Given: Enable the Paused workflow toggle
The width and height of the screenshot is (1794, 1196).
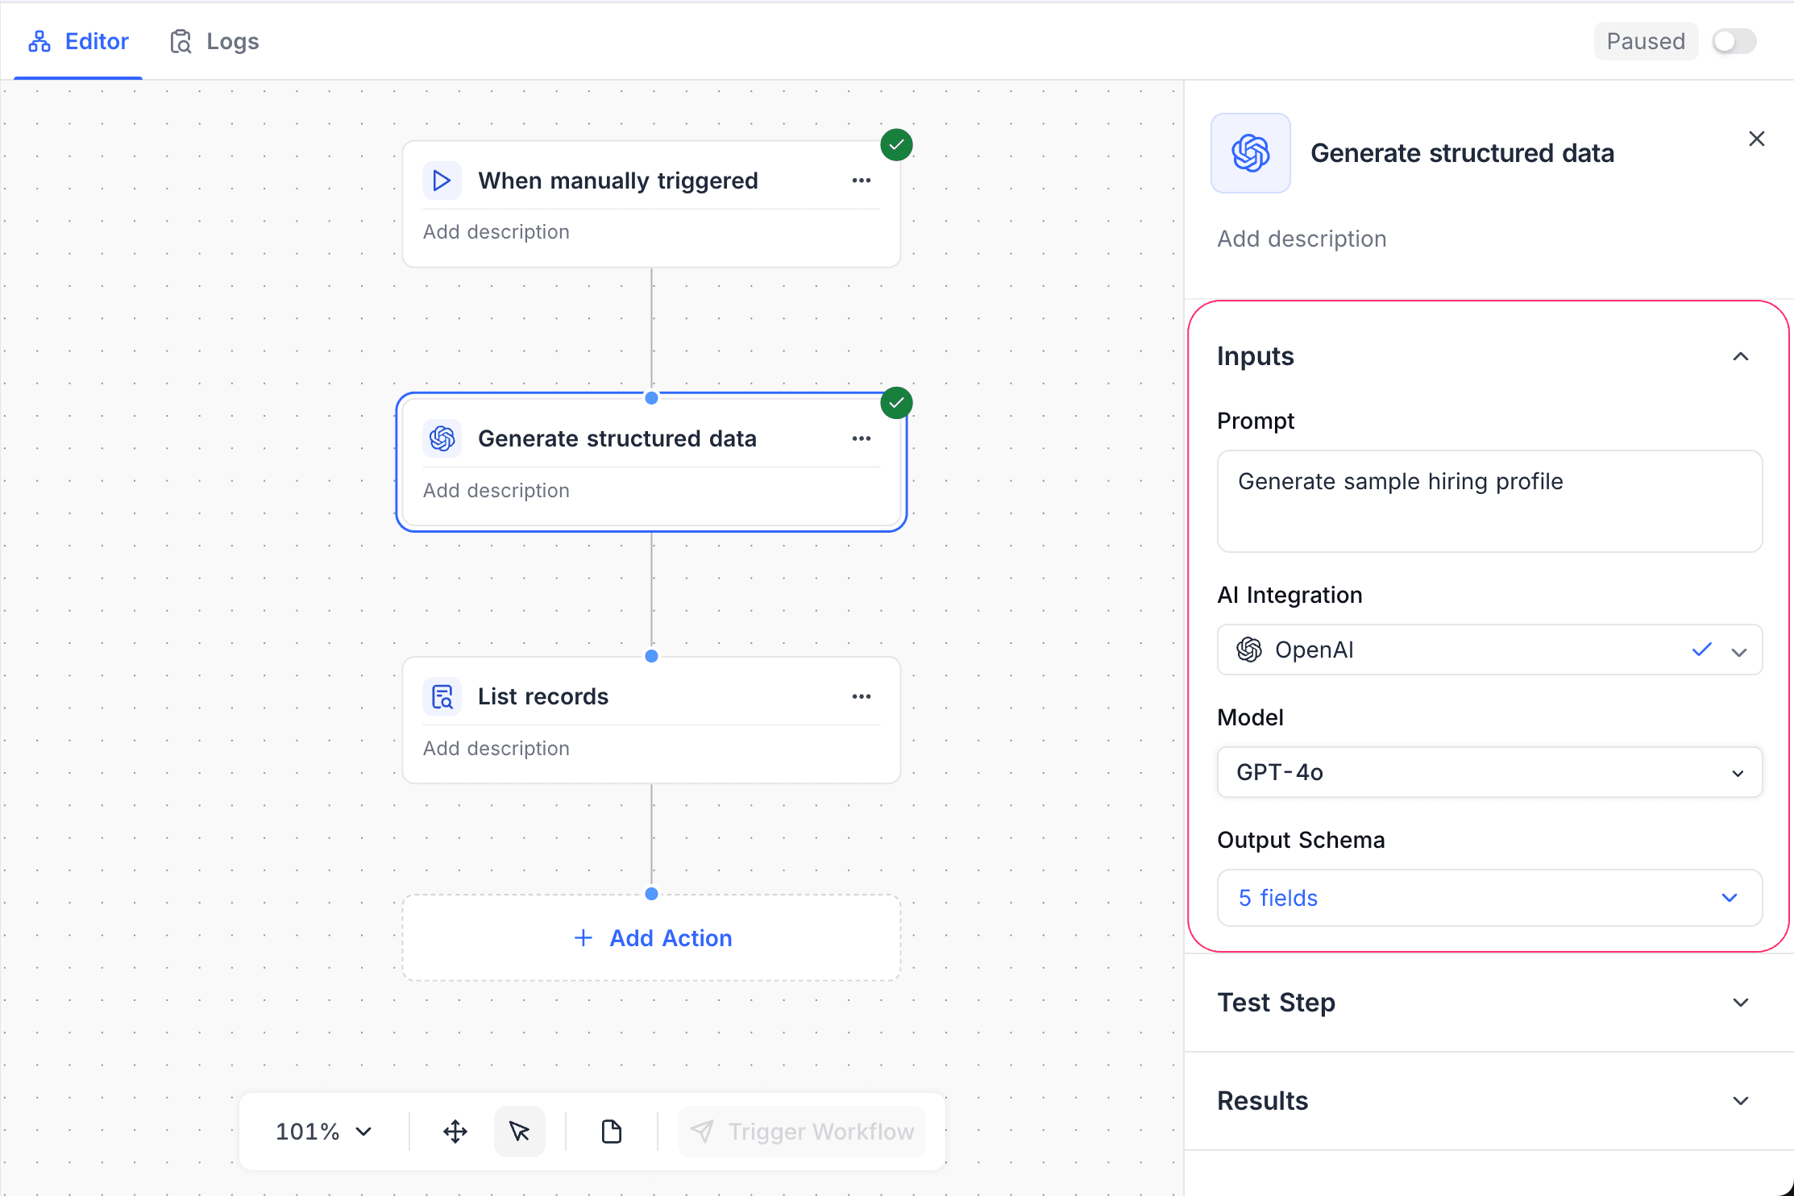Looking at the screenshot, I should 1733,40.
